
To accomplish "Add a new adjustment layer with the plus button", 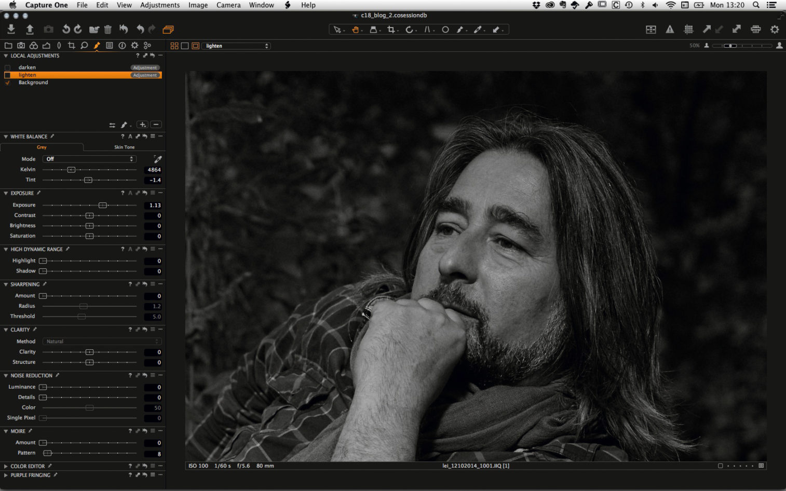I will pos(142,125).
